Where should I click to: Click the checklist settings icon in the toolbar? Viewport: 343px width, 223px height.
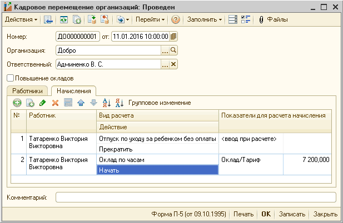pos(246,19)
